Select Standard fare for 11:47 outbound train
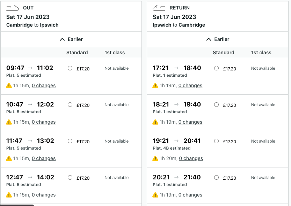This screenshot has width=291, height=206. click(x=70, y=141)
